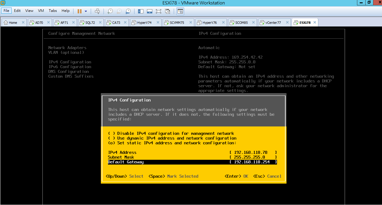Screen dimensions: 382x205
Task: Switch to the vCenter77 tab
Action: (275, 23)
